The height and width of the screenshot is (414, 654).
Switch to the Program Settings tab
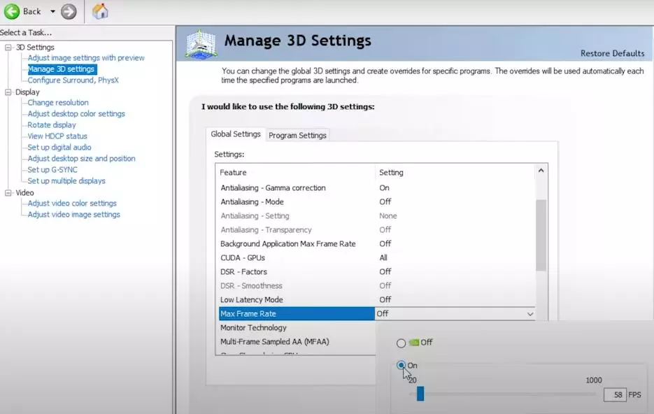[297, 136]
